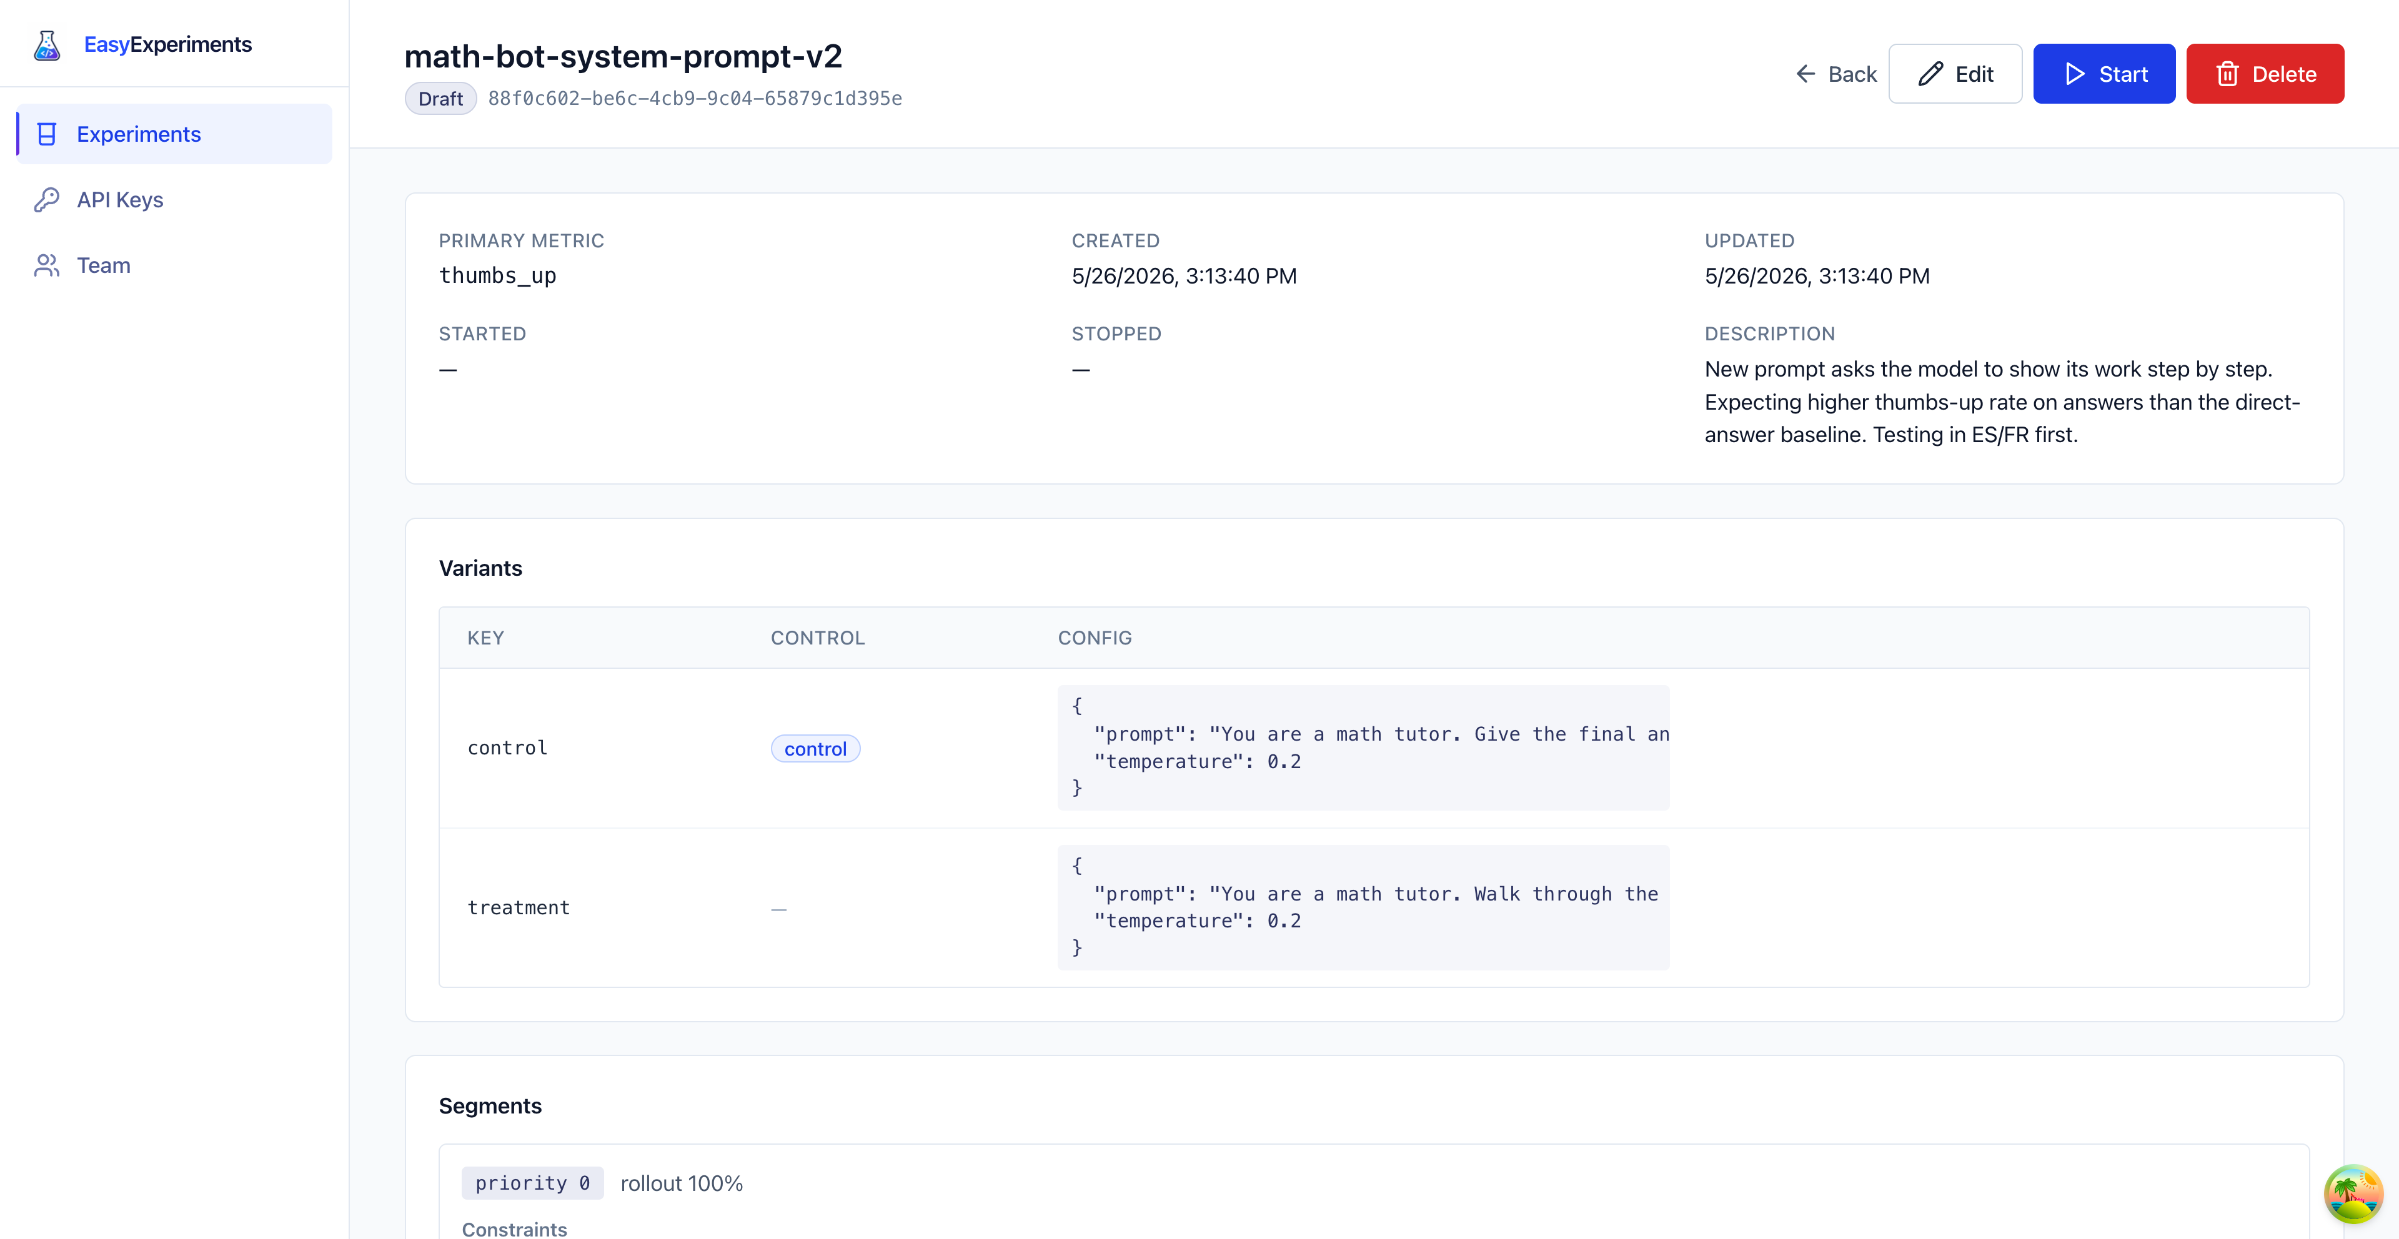The width and height of the screenshot is (2399, 1239).
Task: Click the thumbs_up primary metric value
Action: [497, 275]
